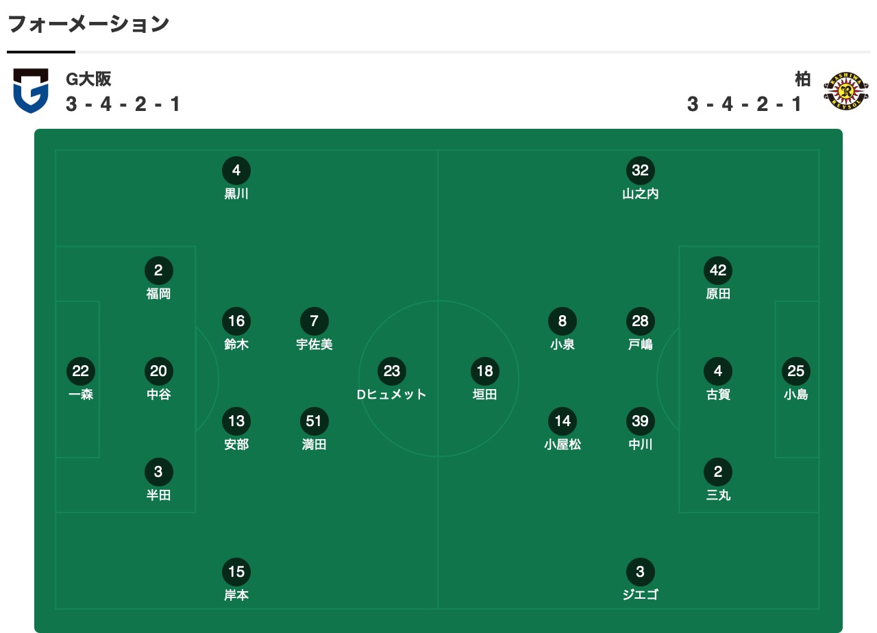Image resolution: width=877 pixels, height=633 pixels.
Task: Click G大阪 team name link
Action: coord(88,79)
